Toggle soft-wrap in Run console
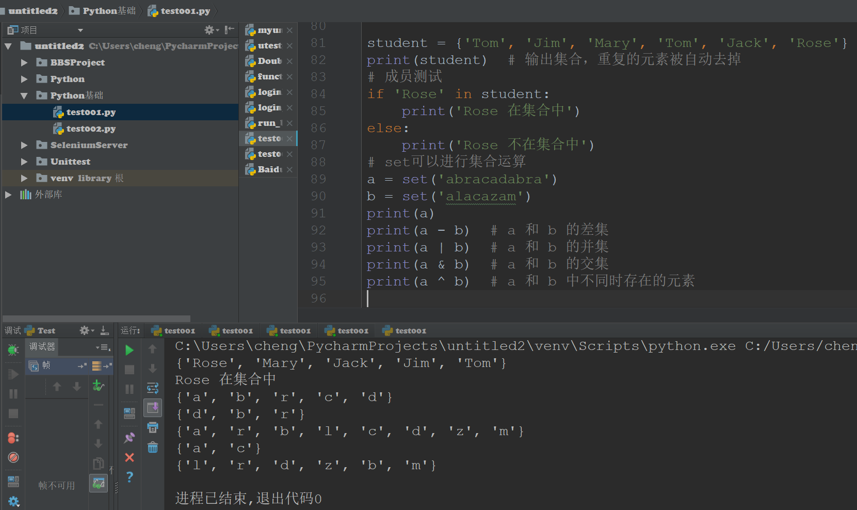 click(153, 388)
